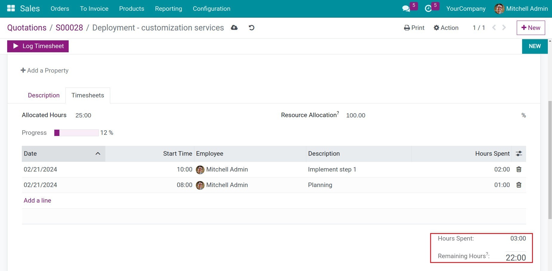Click the Sales app title
552x271 pixels.
point(30,8)
